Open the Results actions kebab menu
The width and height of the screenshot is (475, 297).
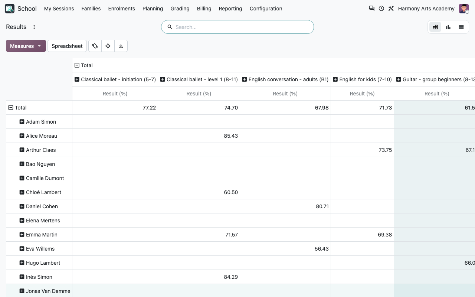[x=34, y=27]
